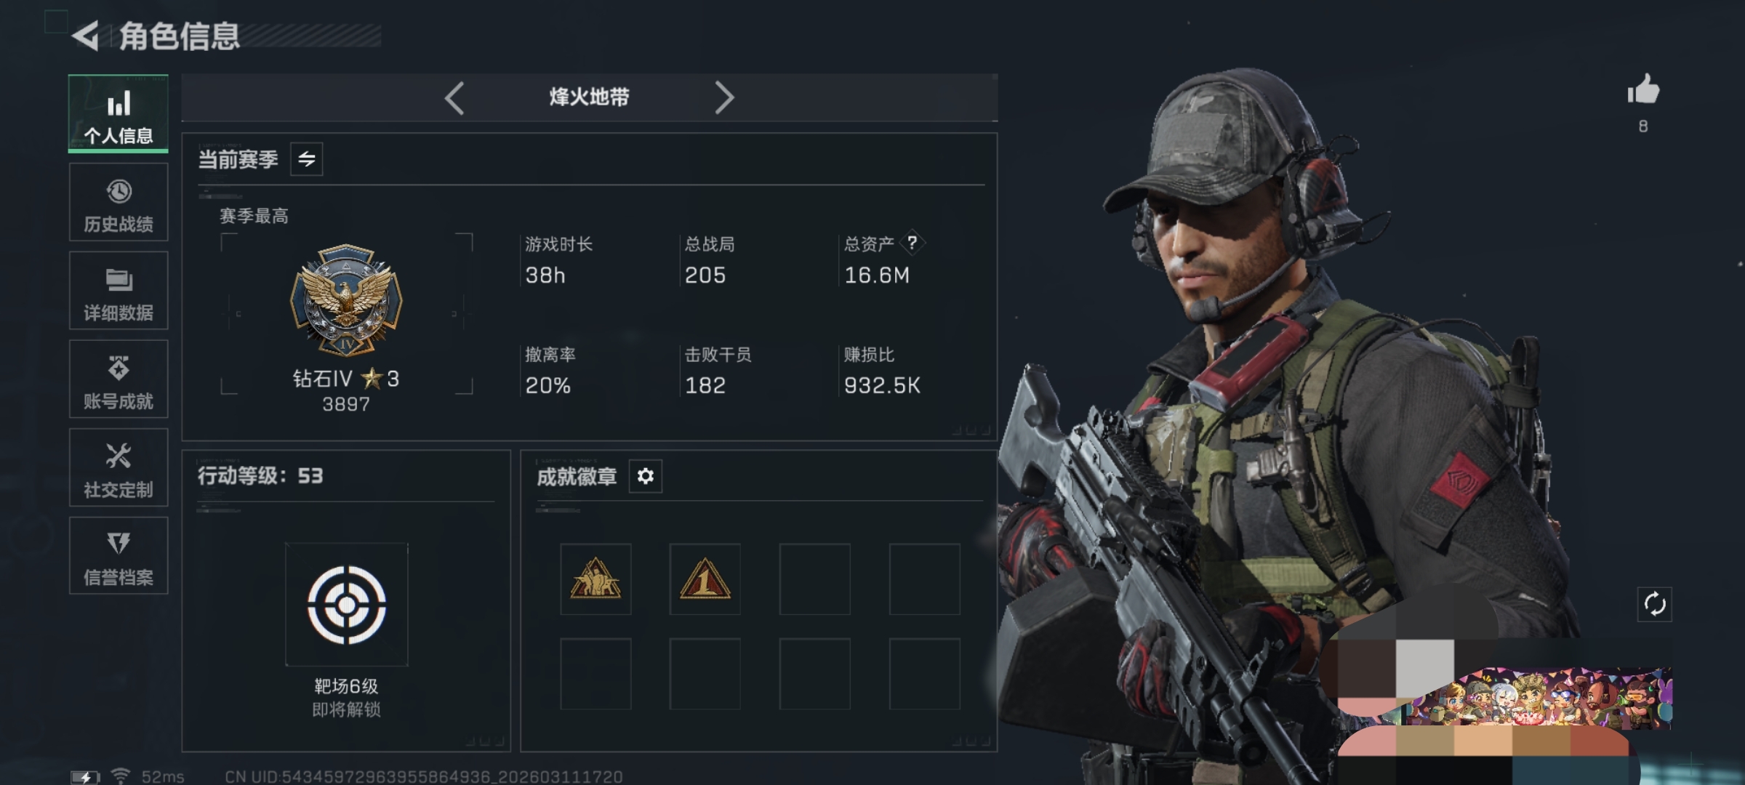Select the 个人信息 tab

(x=119, y=114)
